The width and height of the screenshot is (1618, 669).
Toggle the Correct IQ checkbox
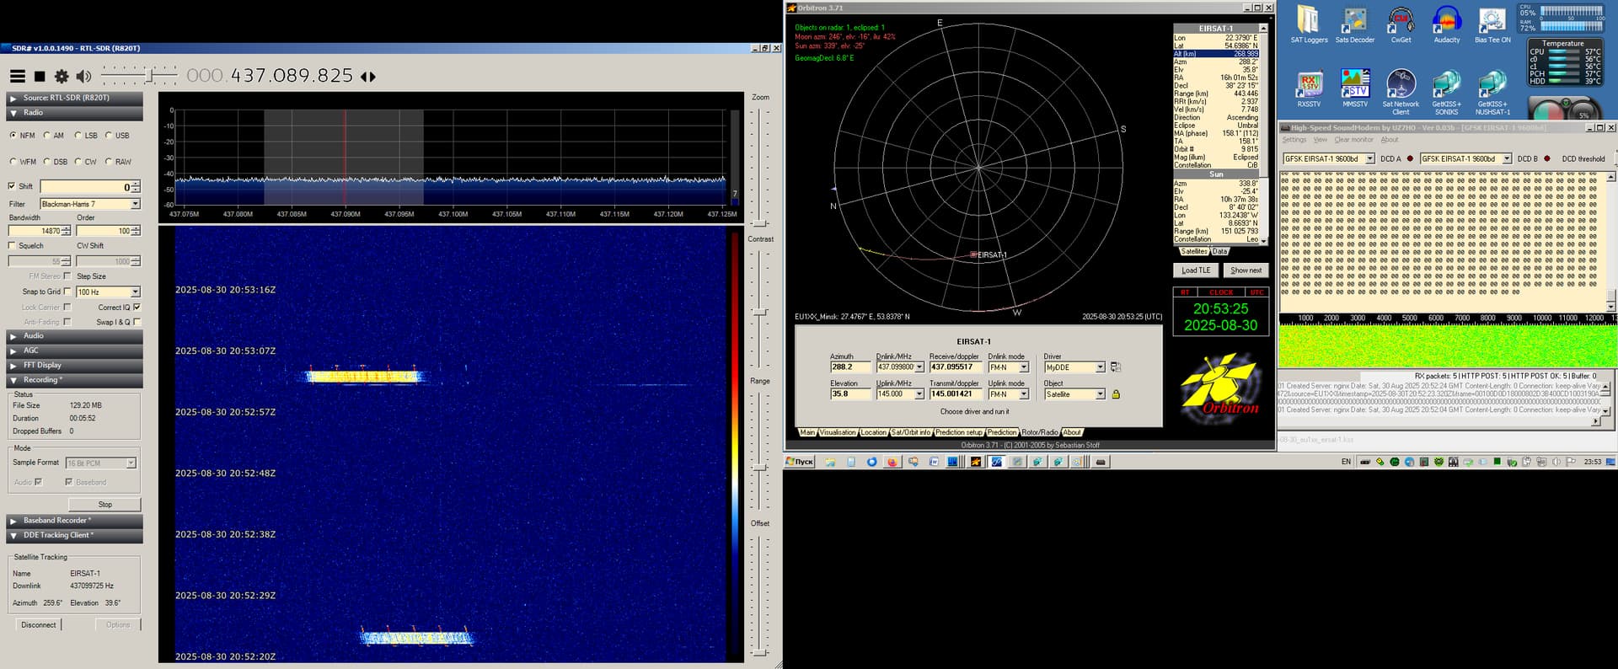137,308
